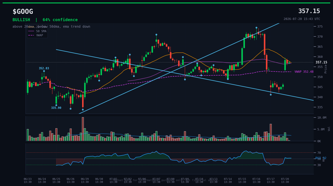
Task: Click the swing-low dot above the 335.90 label
Action: pyautogui.click(x=56, y=105)
